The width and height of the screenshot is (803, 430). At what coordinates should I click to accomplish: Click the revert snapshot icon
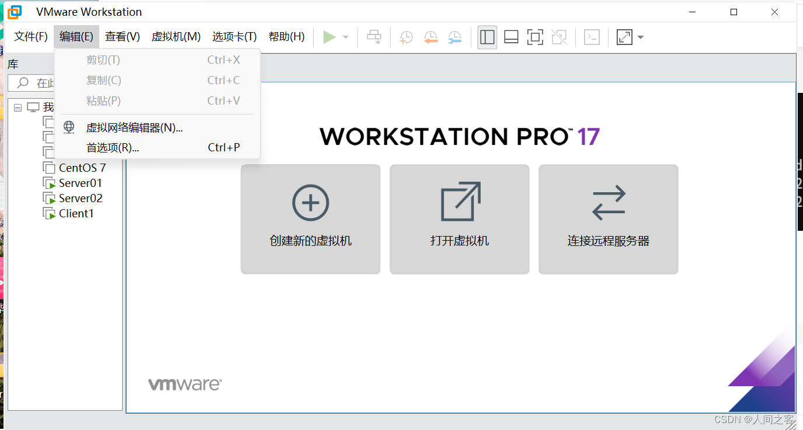tap(430, 37)
